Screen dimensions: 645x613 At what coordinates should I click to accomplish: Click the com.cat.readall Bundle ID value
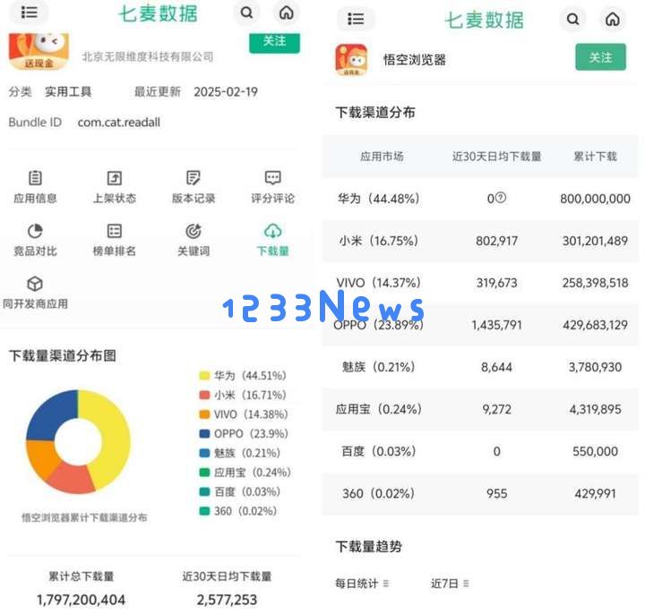[x=119, y=123]
